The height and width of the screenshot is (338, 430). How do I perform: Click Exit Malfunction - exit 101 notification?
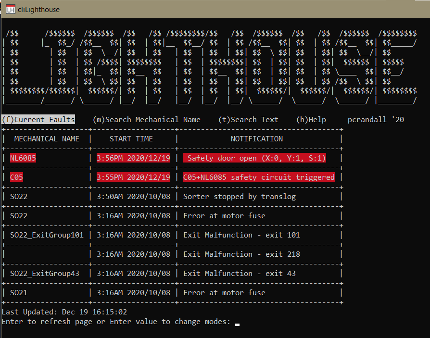(241, 235)
